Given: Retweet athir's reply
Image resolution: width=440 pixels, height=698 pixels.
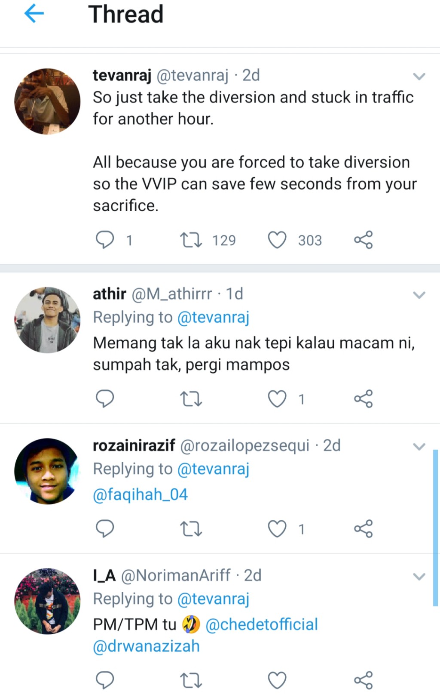Looking at the screenshot, I should (191, 399).
